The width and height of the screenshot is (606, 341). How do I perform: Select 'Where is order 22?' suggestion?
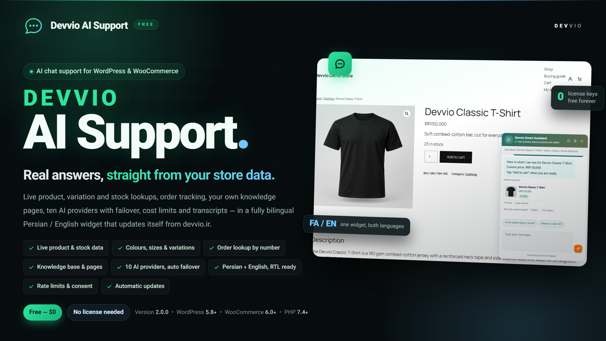(551, 224)
